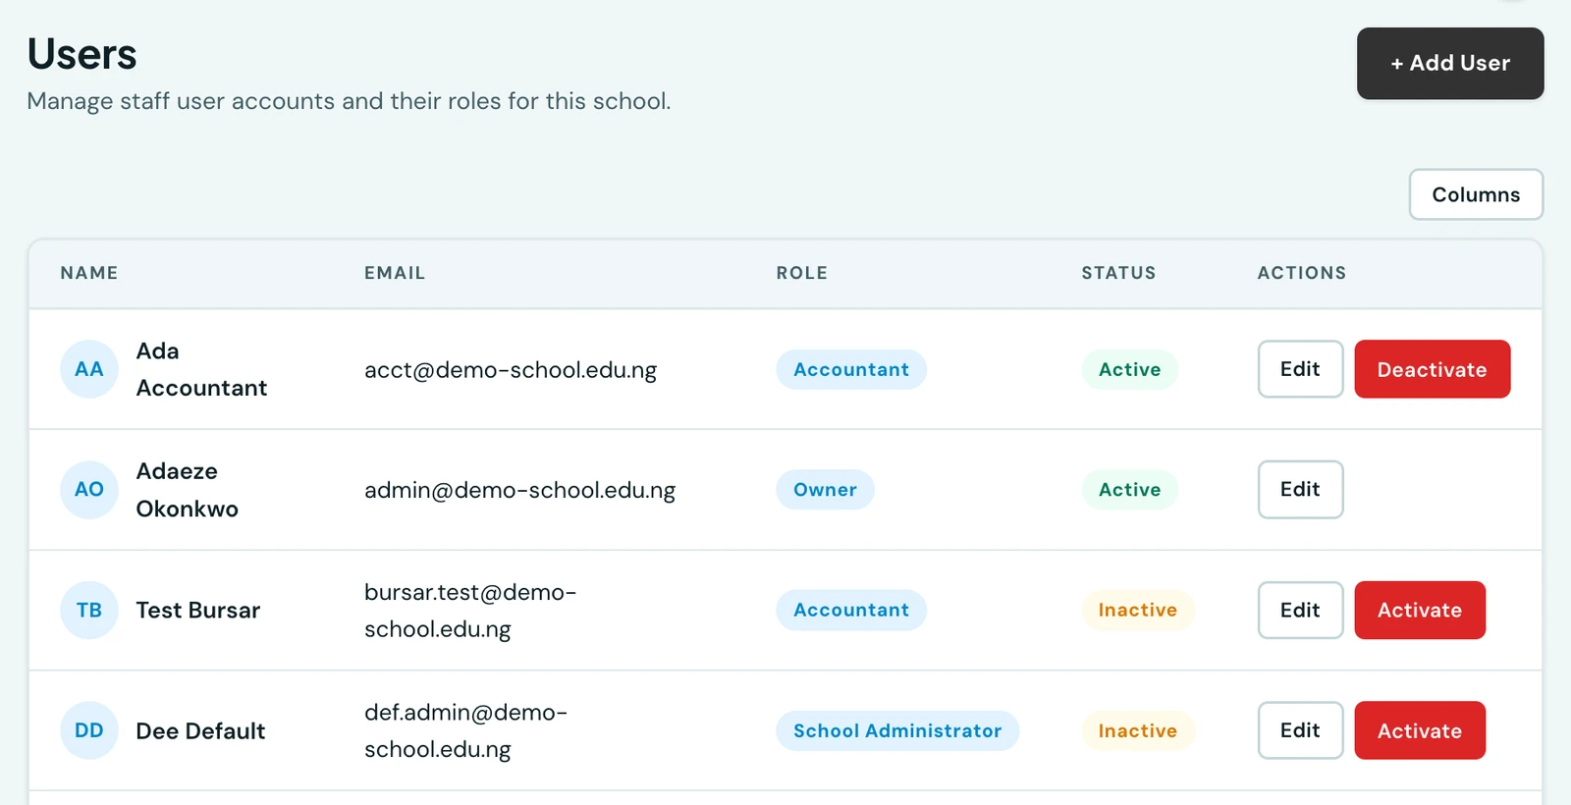Click the TB avatar for Test Bursar

pos(89,610)
